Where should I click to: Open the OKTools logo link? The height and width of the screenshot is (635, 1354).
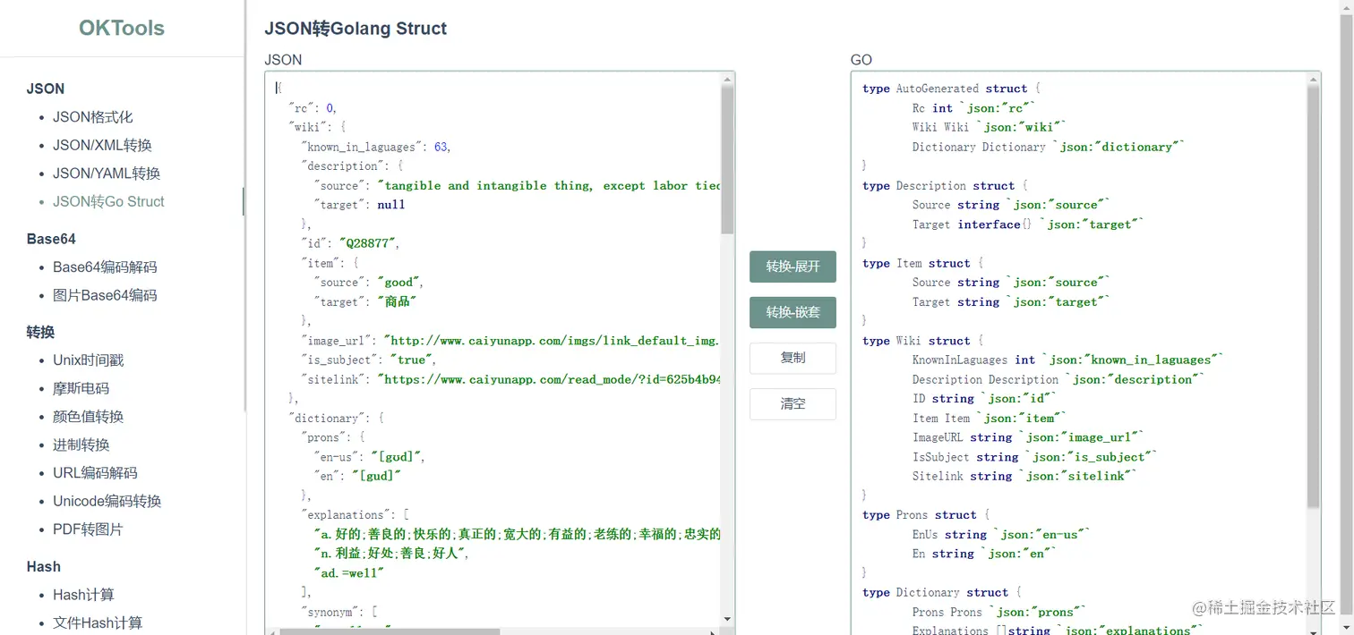pyautogui.click(x=122, y=28)
